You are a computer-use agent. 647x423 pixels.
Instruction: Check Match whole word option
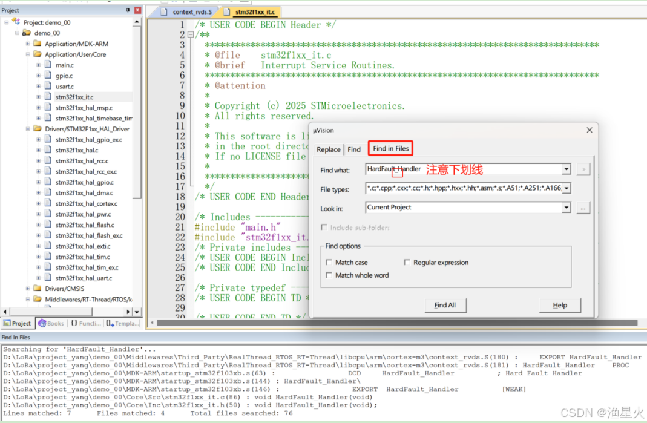[329, 275]
